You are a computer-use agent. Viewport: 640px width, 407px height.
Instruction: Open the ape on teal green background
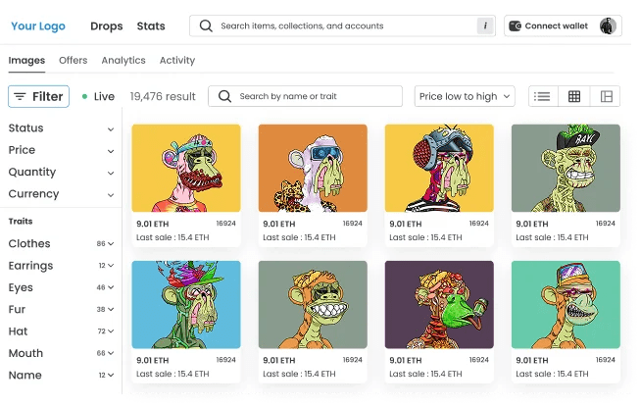point(566,305)
